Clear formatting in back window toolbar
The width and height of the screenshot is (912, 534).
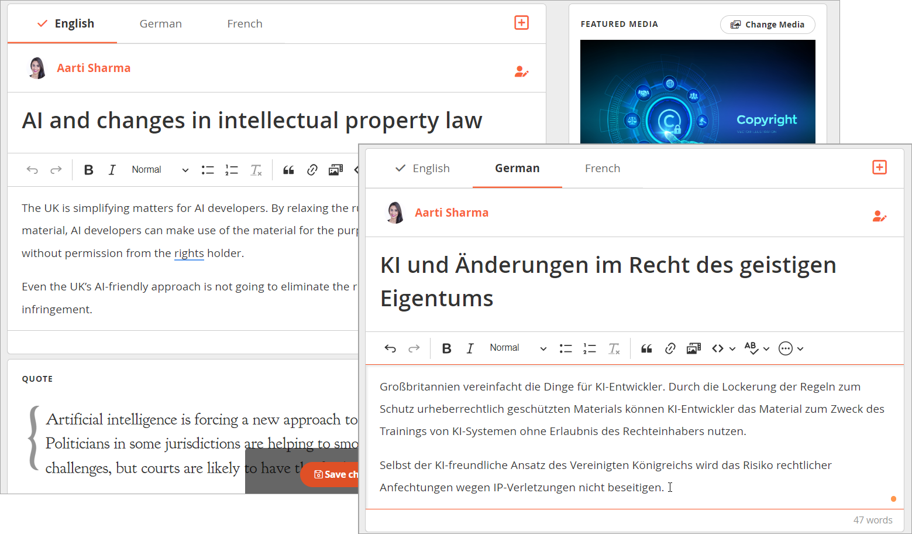coord(256,170)
